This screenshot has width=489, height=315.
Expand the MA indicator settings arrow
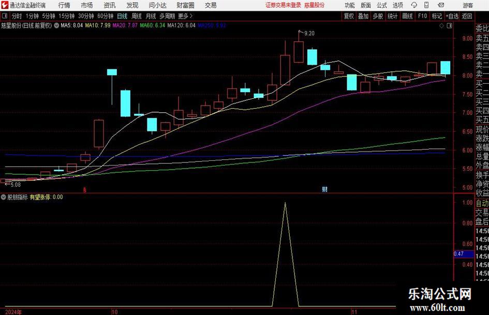pyautogui.click(x=56, y=25)
